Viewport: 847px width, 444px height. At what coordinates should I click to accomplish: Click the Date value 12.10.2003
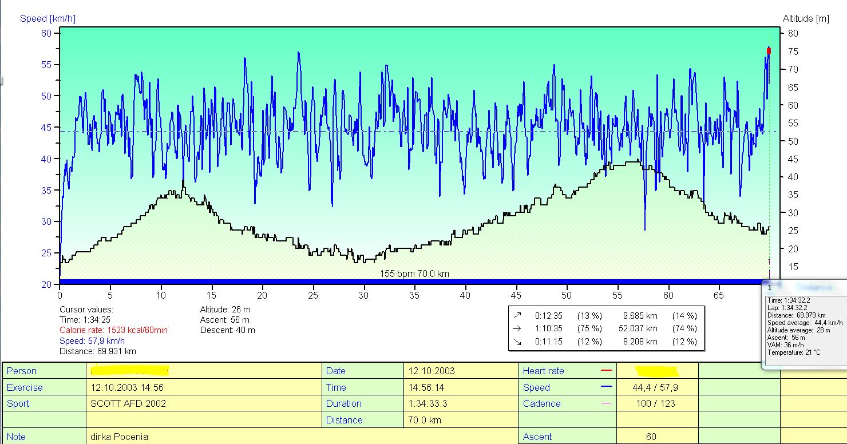coord(432,371)
